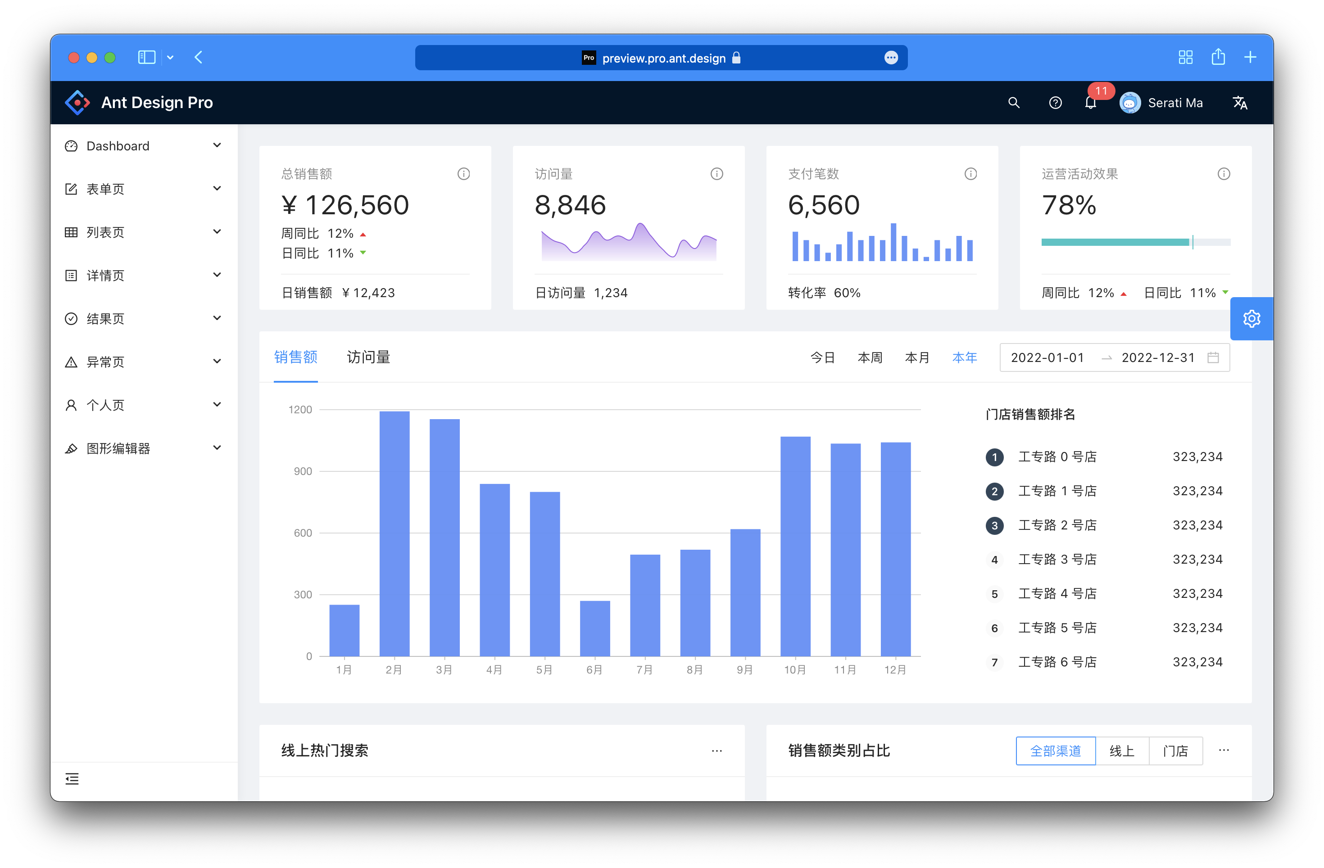Image resolution: width=1324 pixels, height=868 pixels.
Task: Open the notification bell with 11 badge
Action: click(x=1090, y=103)
